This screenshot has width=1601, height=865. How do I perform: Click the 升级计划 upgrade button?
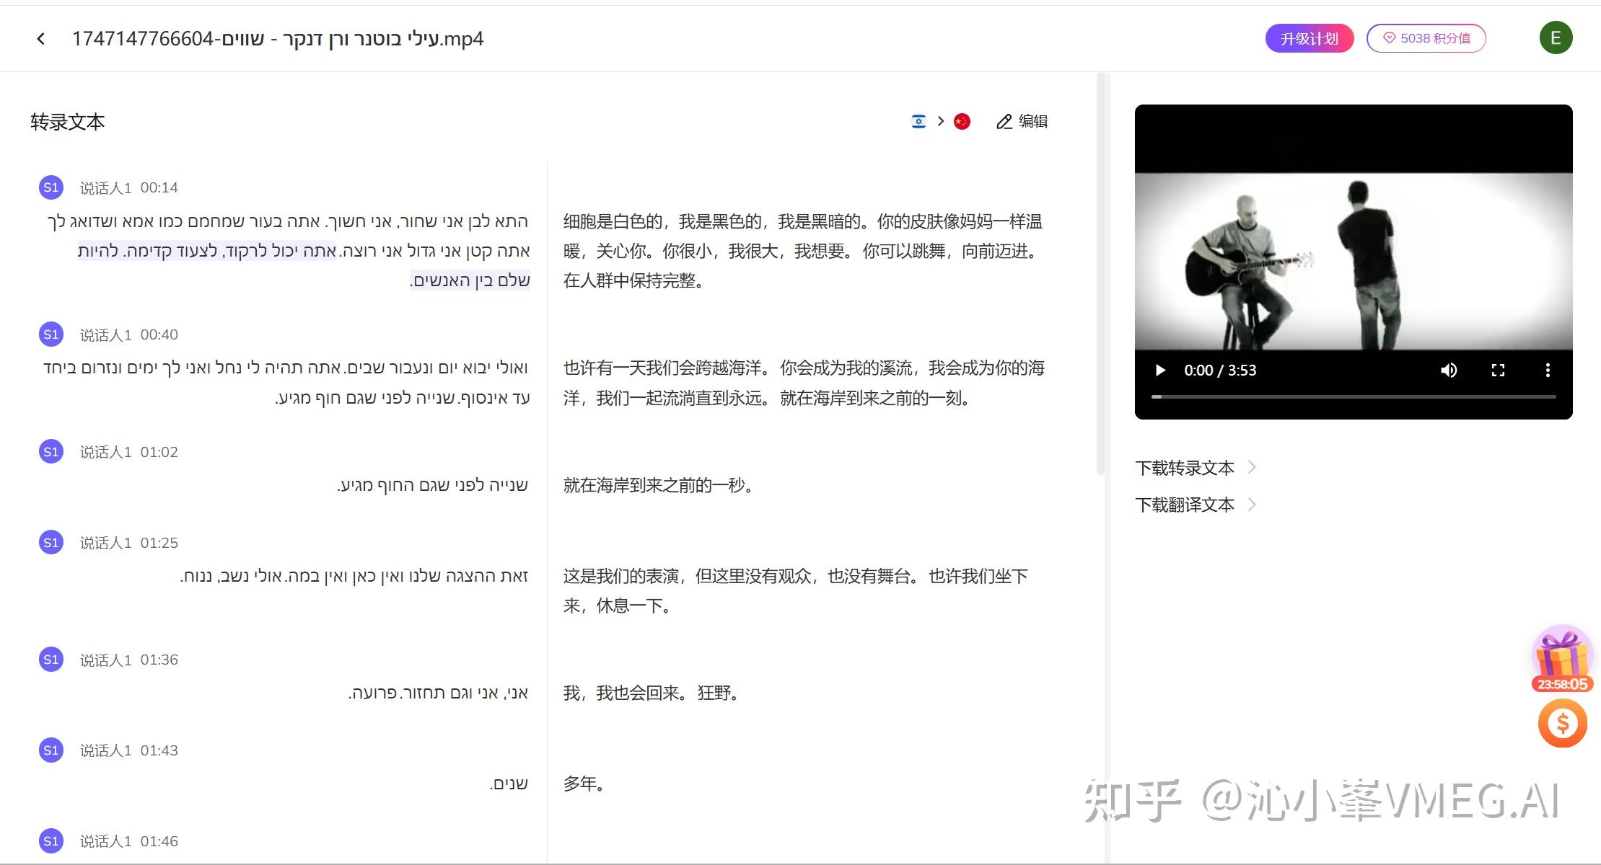[1309, 38]
